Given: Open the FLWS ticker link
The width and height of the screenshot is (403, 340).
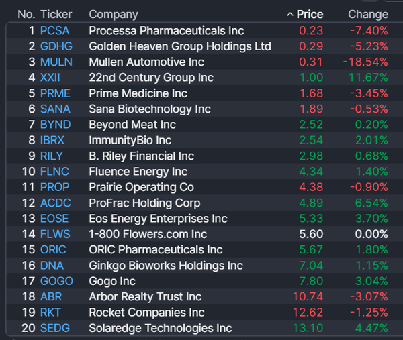Looking at the screenshot, I should point(55,234).
